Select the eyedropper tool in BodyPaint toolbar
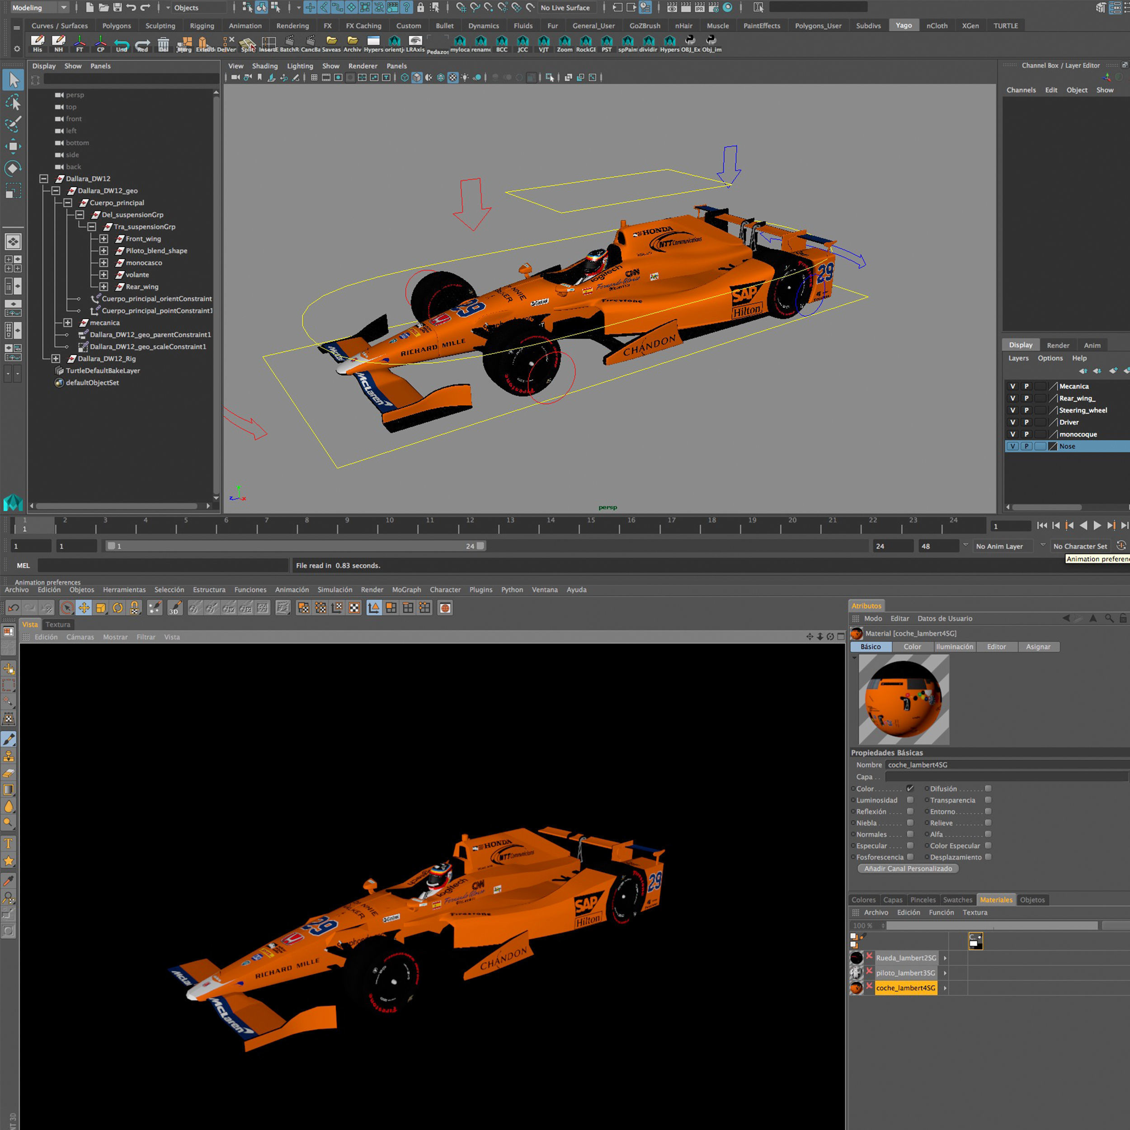The width and height of the screenshot is (1130, 1130). (9, 880)
